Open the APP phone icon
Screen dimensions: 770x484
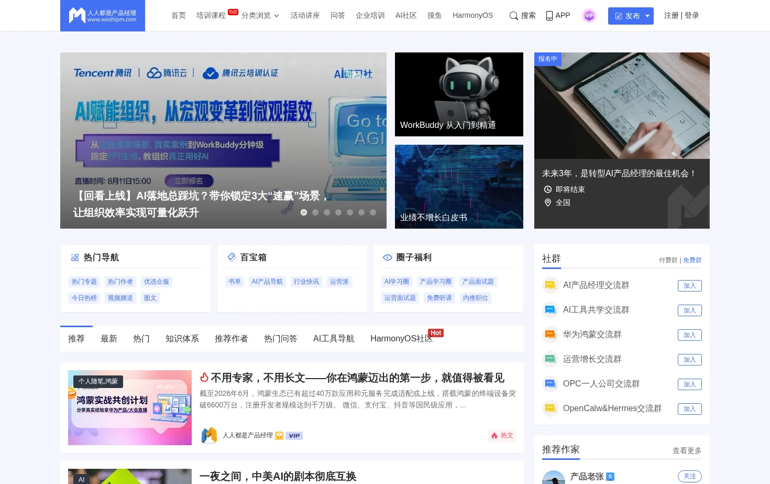pyautogui.click(x=549, y=16)
